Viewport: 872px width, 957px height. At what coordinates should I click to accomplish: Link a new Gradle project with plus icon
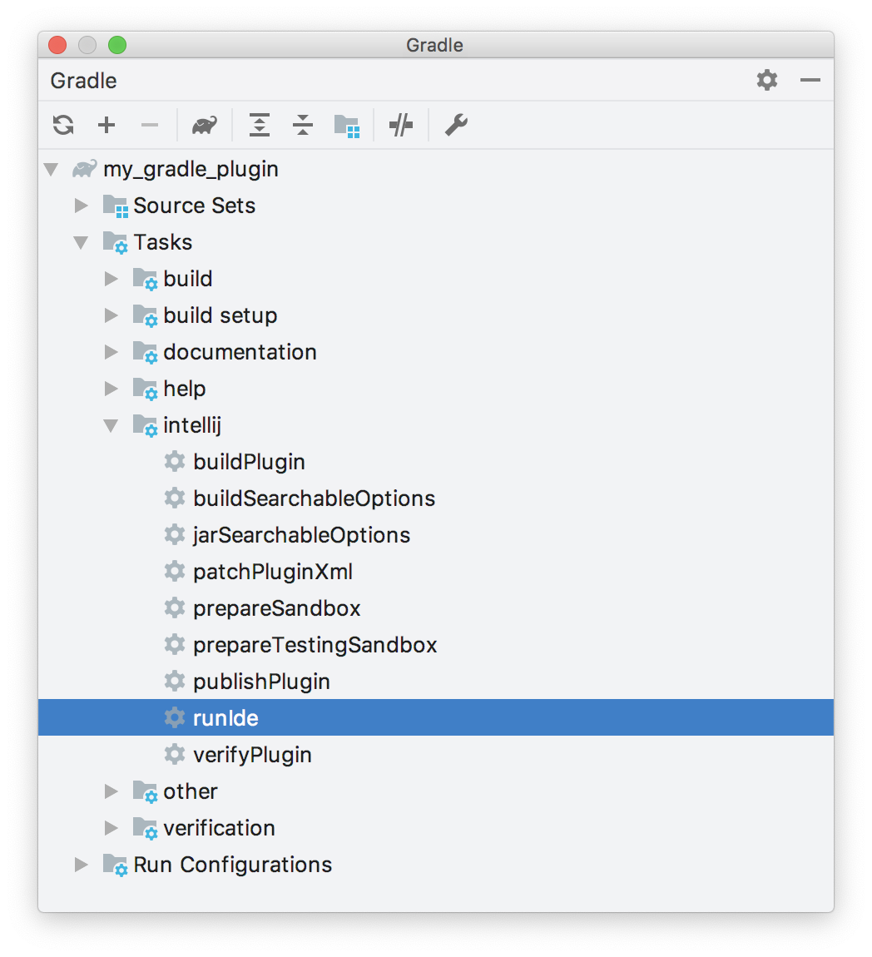107,125
